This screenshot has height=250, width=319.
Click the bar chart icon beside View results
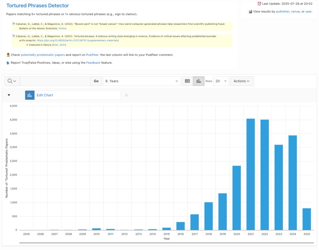click(x=250, y=11)
